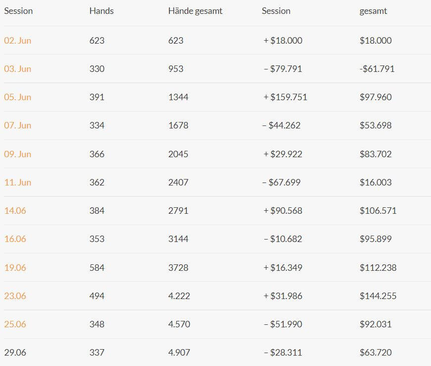This screenshot has height=366, width=431.
Task: Click the Hands column header
Action: (x=102, y=11)
